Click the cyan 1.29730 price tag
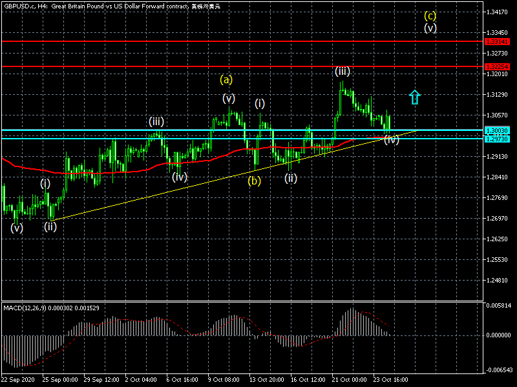Screen dimensions: 517x387 [497, 139]
